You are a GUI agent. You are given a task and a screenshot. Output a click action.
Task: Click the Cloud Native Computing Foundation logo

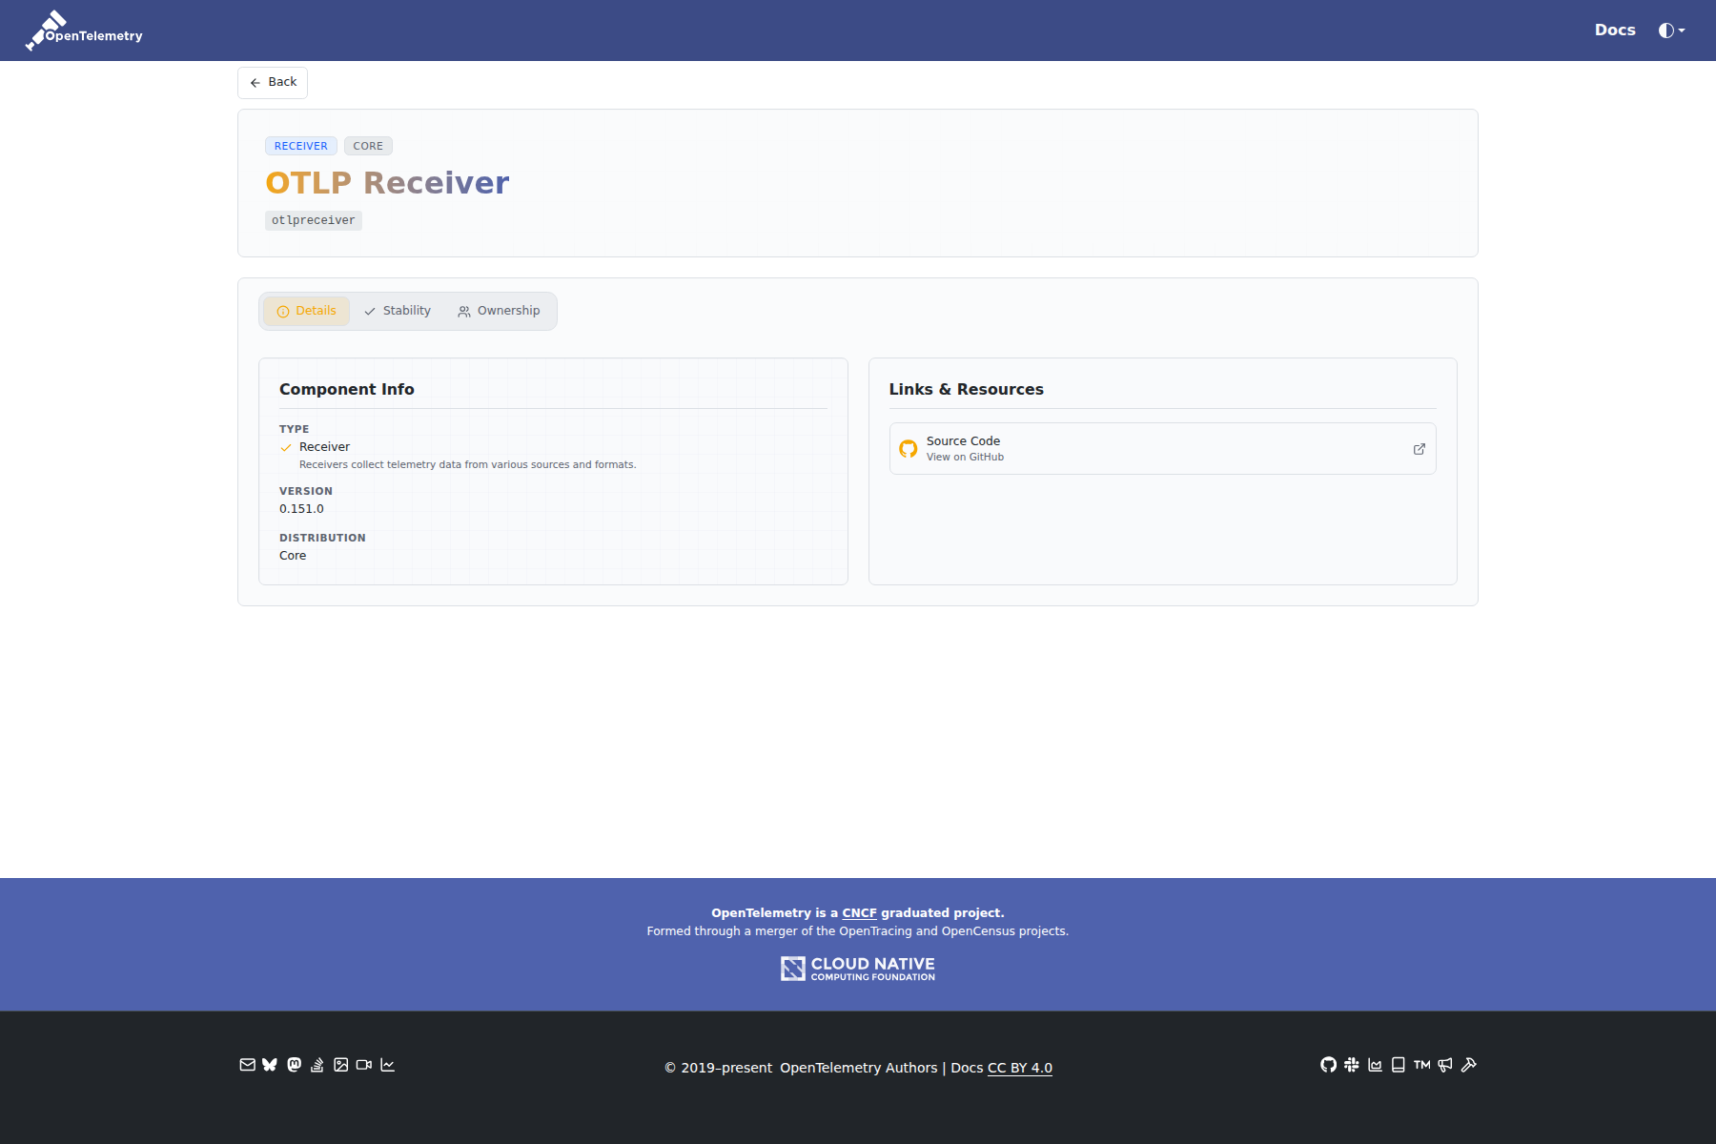858,969
